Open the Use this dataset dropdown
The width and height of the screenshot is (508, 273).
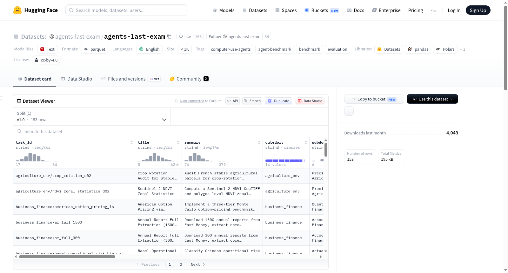[x=432, y=99]
